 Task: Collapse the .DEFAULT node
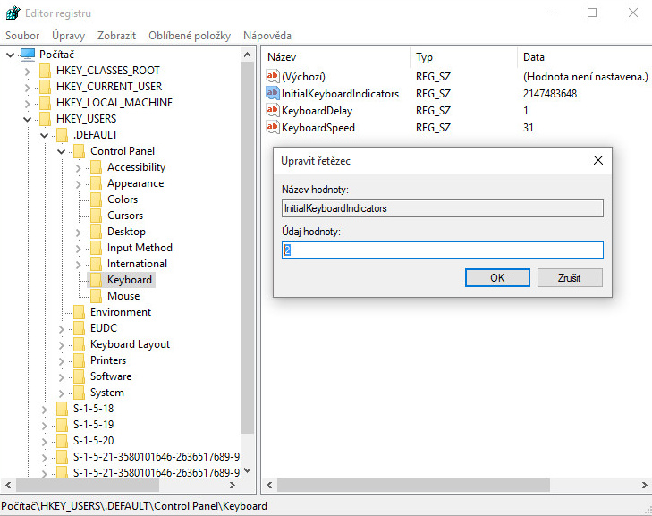click(x=45, y=135)
